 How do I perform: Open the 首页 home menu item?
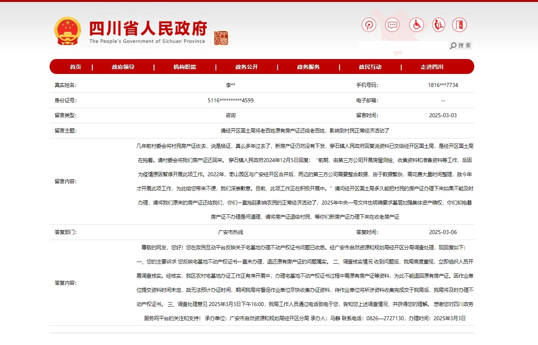click(76, 67)
